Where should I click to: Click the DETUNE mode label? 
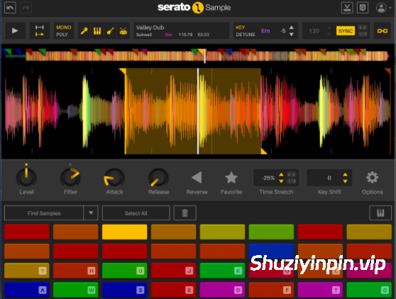(x=246, y=35)
